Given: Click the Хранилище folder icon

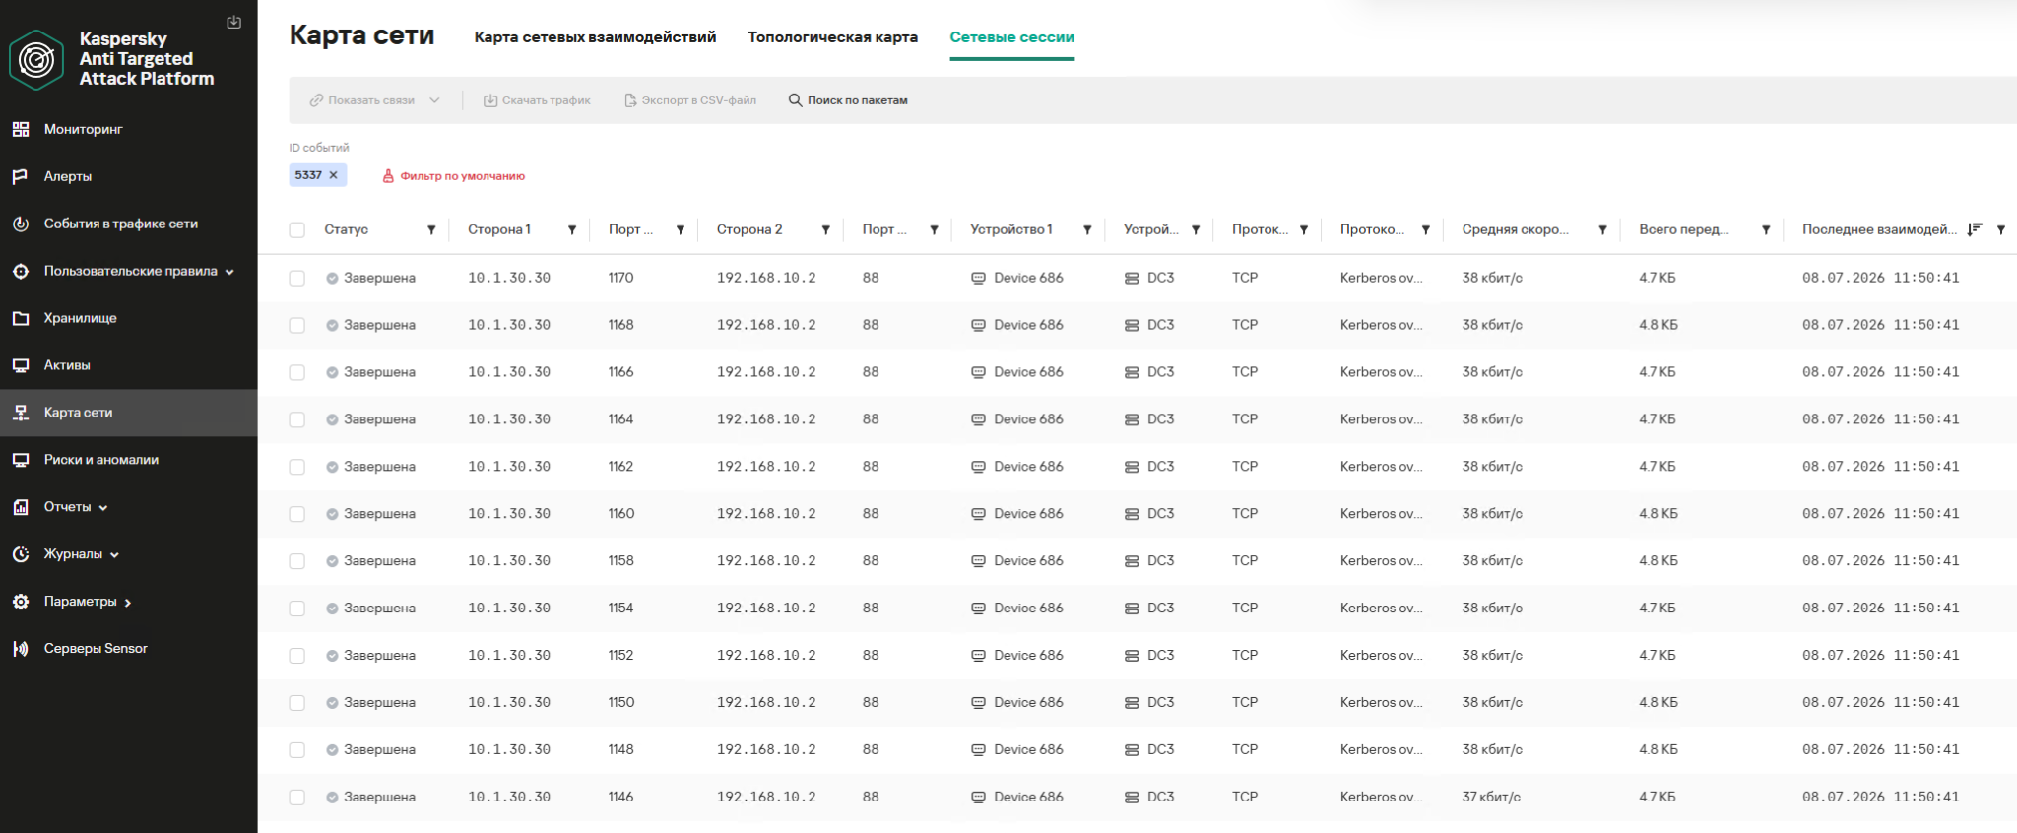Looking at the screenshot, I should (21, 318).
